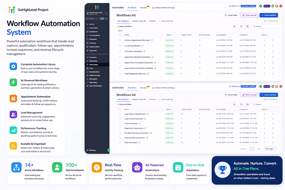Open Launchpad from the sidebar
The image size is (285, 190).
(94, 28)
